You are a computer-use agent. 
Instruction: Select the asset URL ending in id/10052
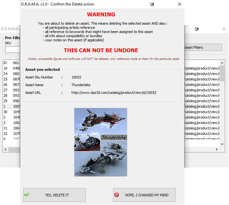pos(114,93)
